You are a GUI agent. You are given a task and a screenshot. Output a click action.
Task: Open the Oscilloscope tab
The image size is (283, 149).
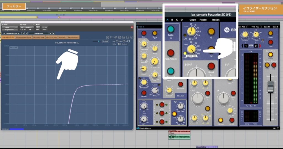[x=52, y=37]
